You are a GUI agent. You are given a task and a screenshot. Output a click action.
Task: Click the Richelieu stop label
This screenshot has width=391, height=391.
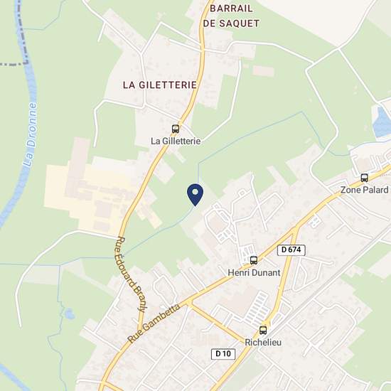(x=263, y=343)
